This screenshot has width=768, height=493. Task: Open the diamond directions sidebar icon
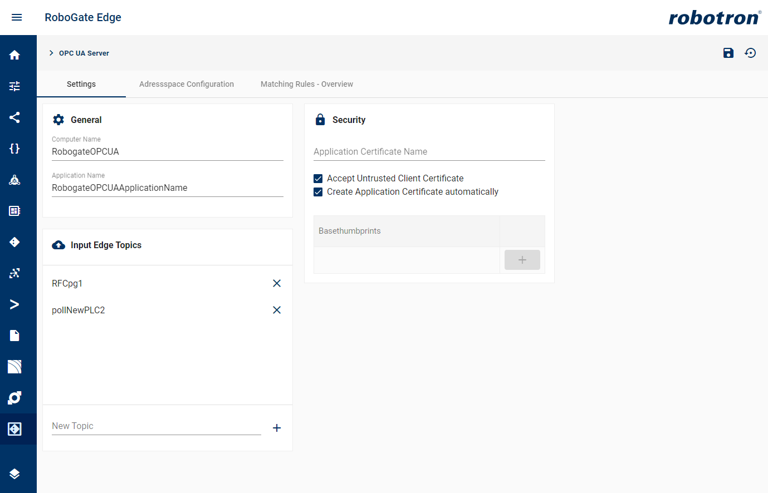[x=14, y=242]
